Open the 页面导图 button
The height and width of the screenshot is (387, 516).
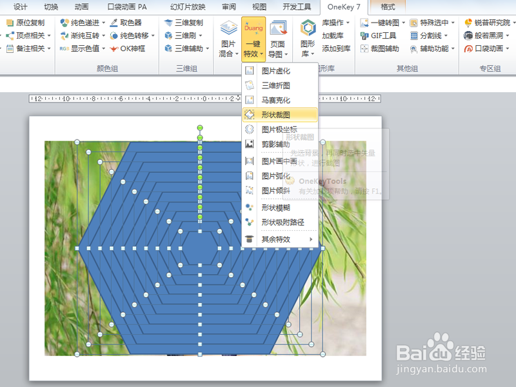(x=278, y=39)
